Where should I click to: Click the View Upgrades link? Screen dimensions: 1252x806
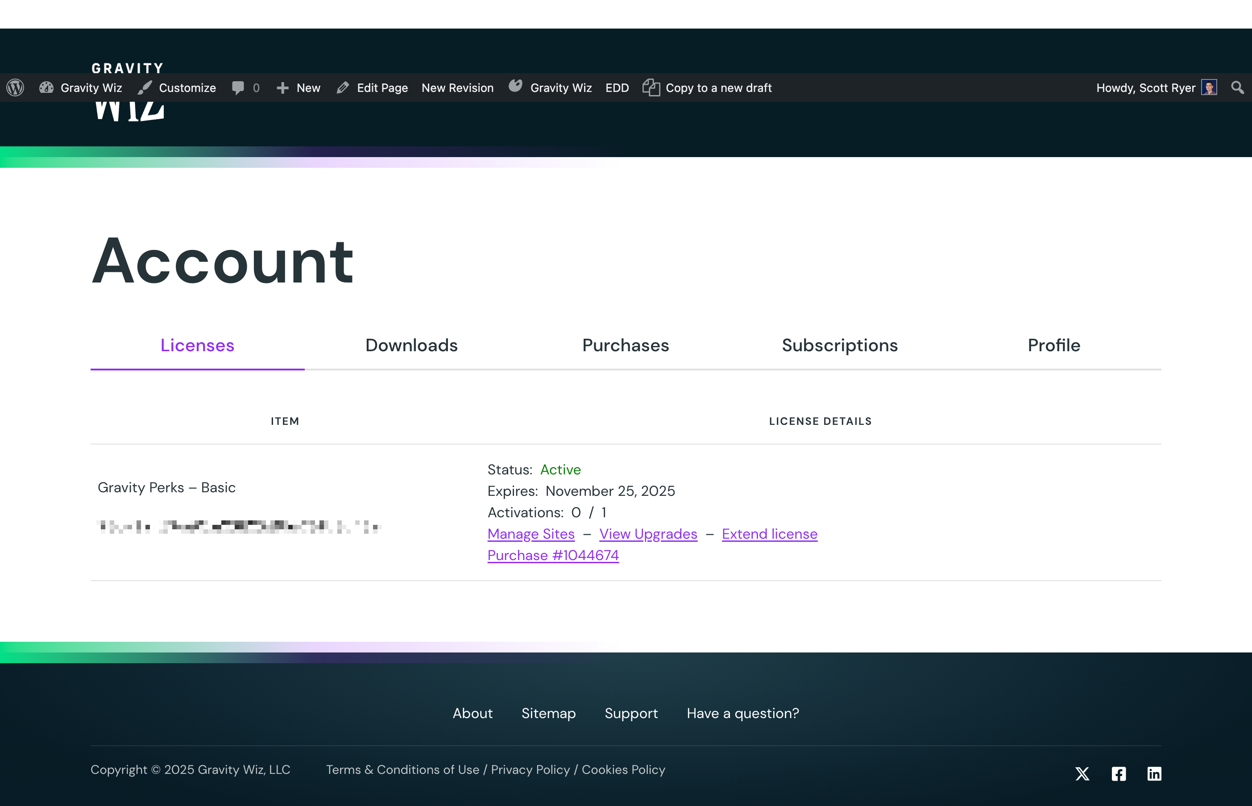point(648,534)
